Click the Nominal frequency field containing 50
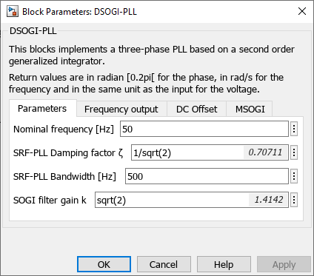 pyautogui.click(x=204, y=129)
